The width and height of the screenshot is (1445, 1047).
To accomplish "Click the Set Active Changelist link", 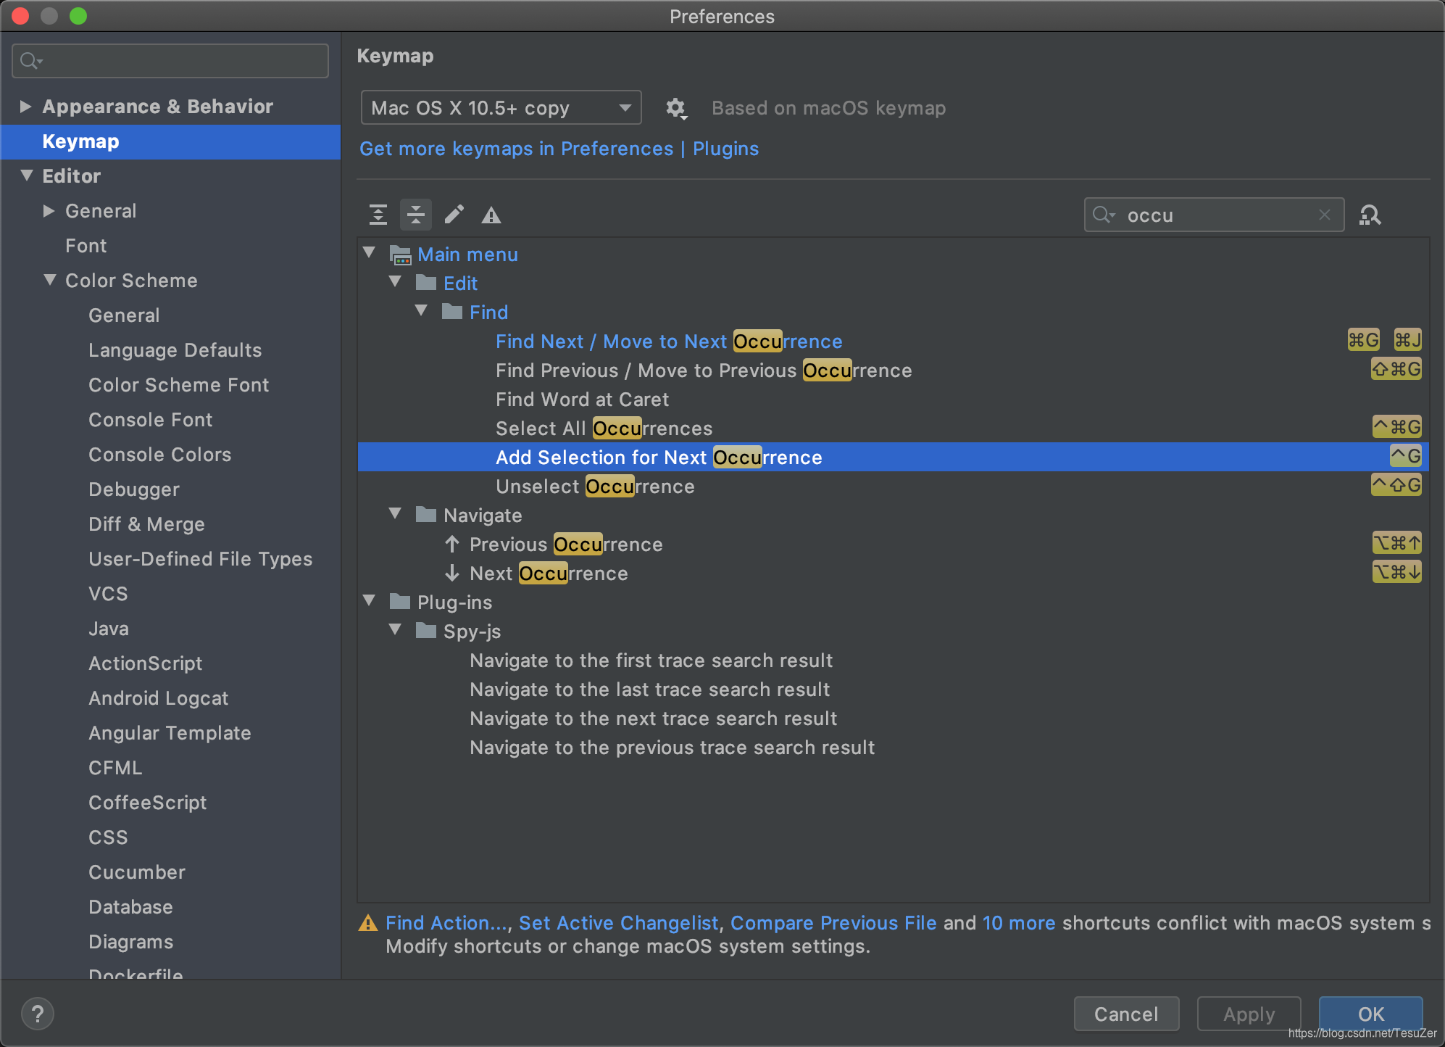I will click(618, 923).
